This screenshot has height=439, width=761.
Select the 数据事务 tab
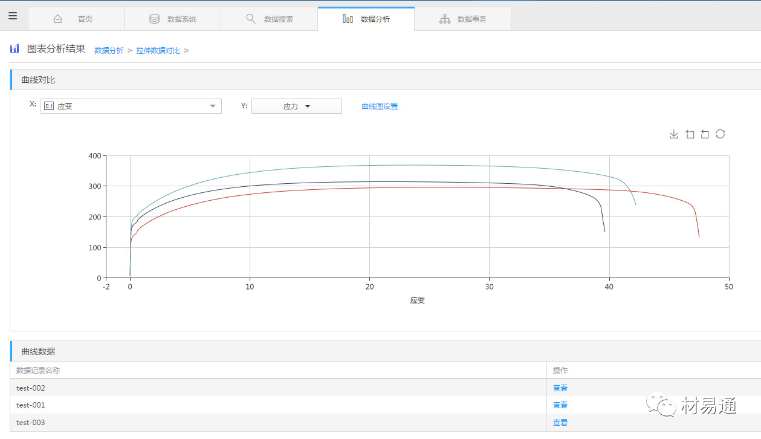462,19
